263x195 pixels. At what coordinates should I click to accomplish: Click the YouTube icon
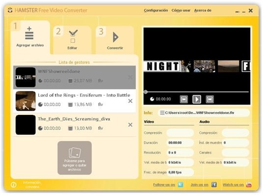[249, 185]
